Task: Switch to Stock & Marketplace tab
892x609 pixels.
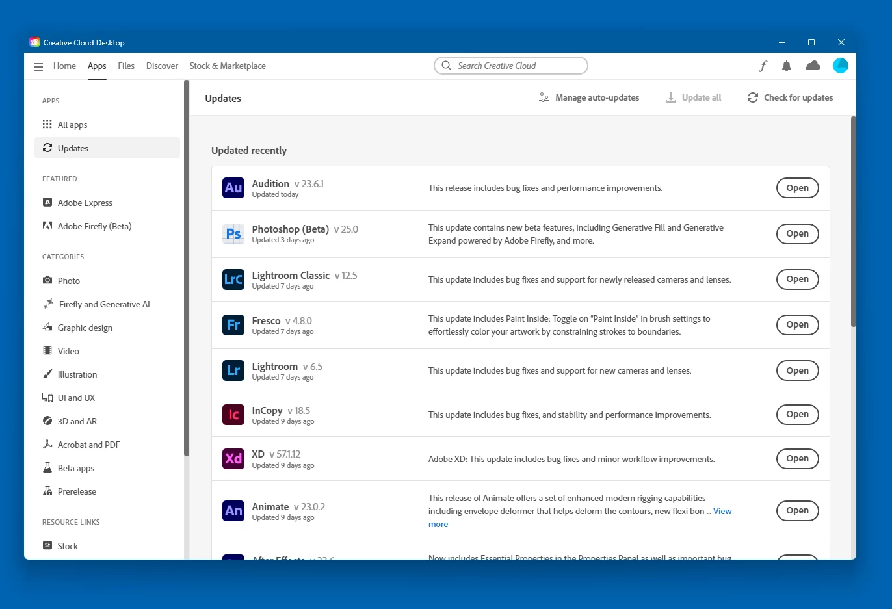Action: (x=228, y=66)
